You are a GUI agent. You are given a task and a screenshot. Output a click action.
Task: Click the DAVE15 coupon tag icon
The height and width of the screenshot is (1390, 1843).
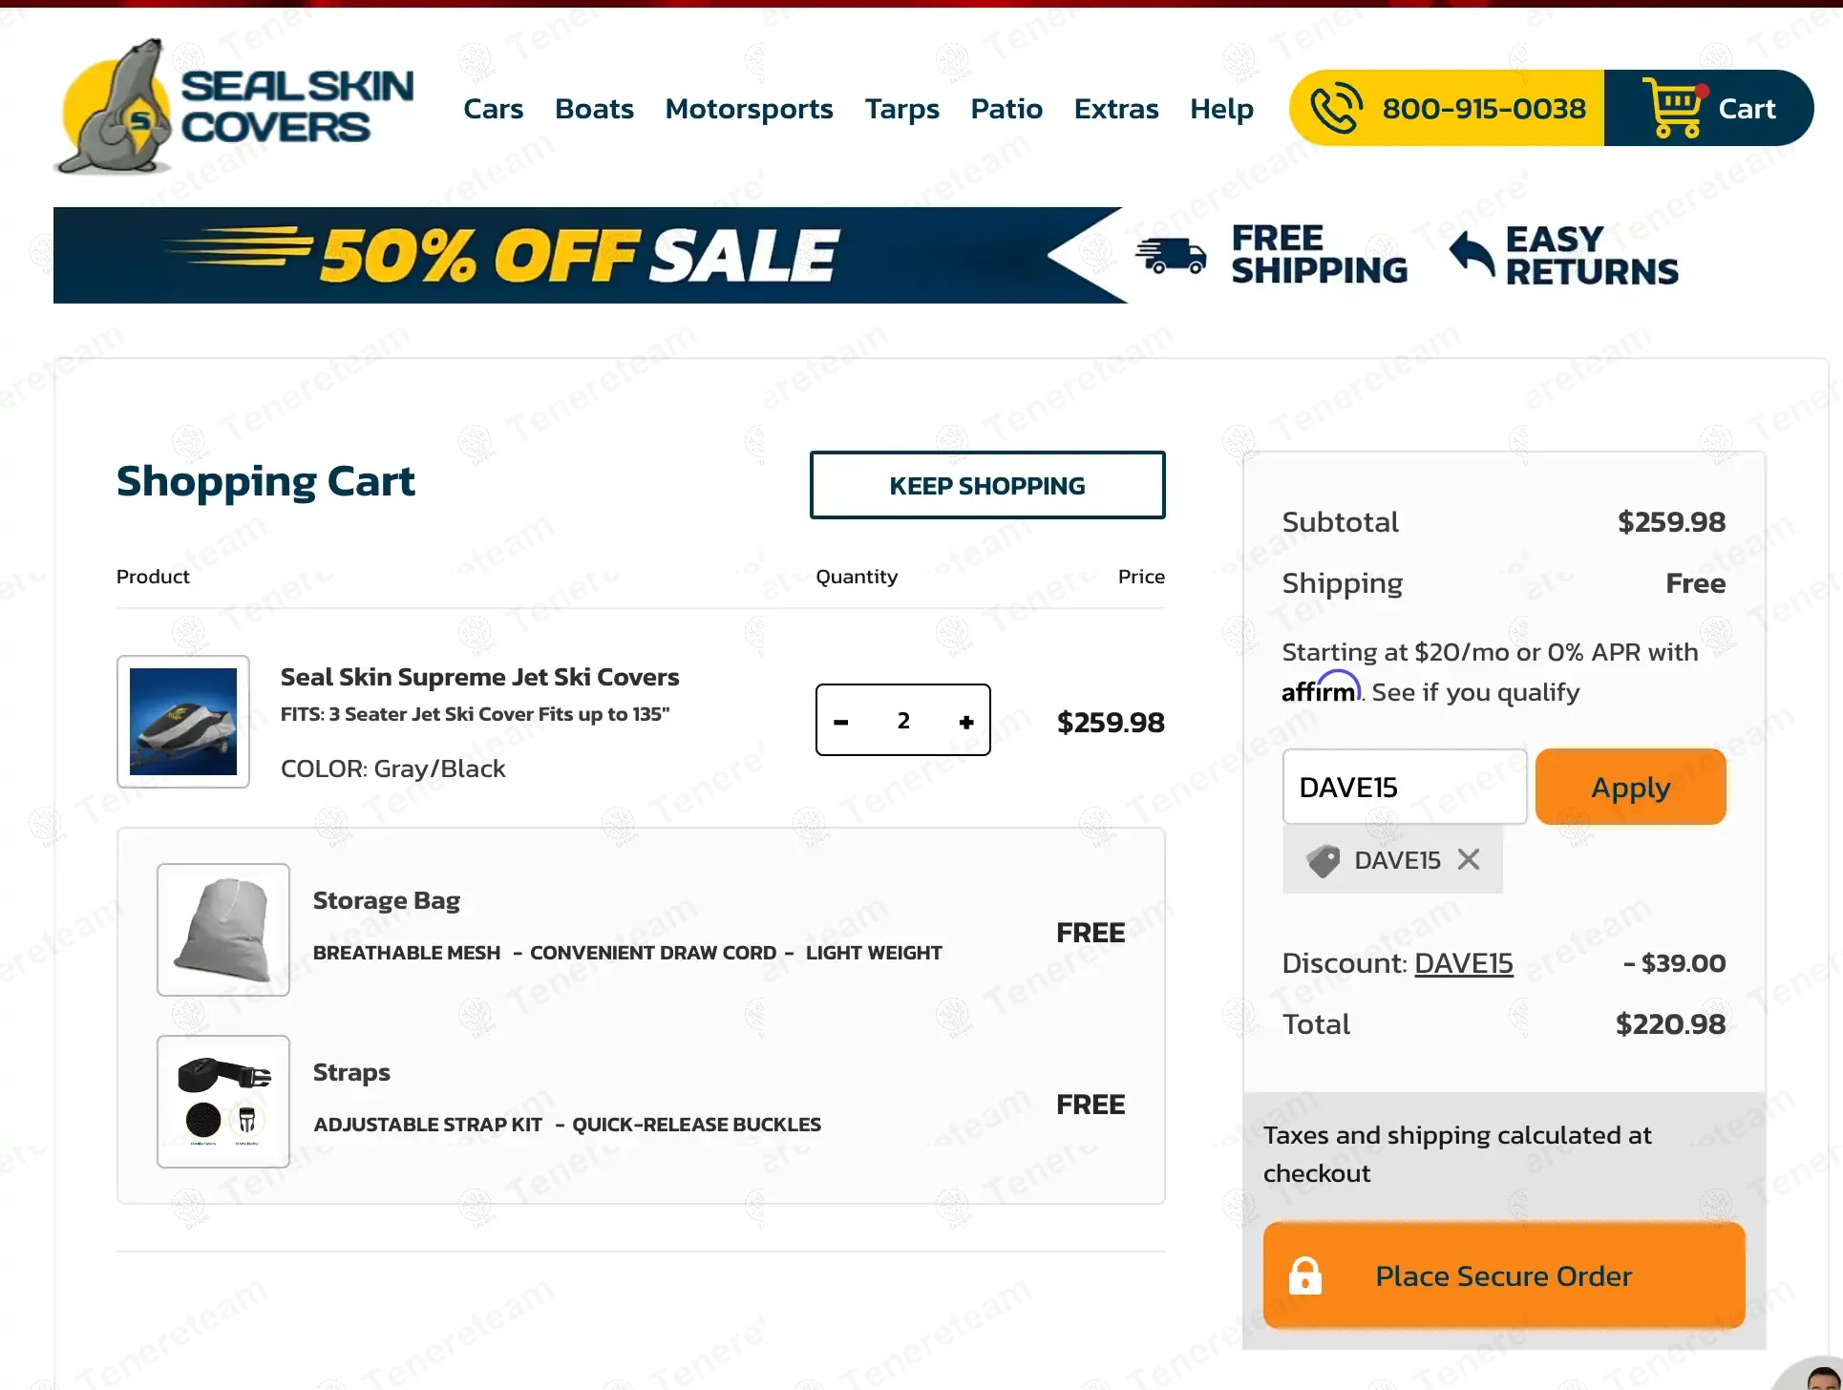pos(1324,860)
